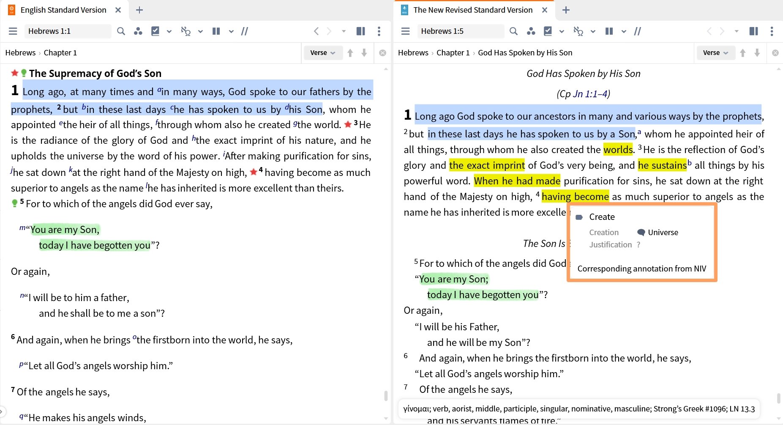The width and height of the screenshot is (783, 425).
Task: Toggle the columns layout icon in NRSV toolbar
Action: (609, 31)
